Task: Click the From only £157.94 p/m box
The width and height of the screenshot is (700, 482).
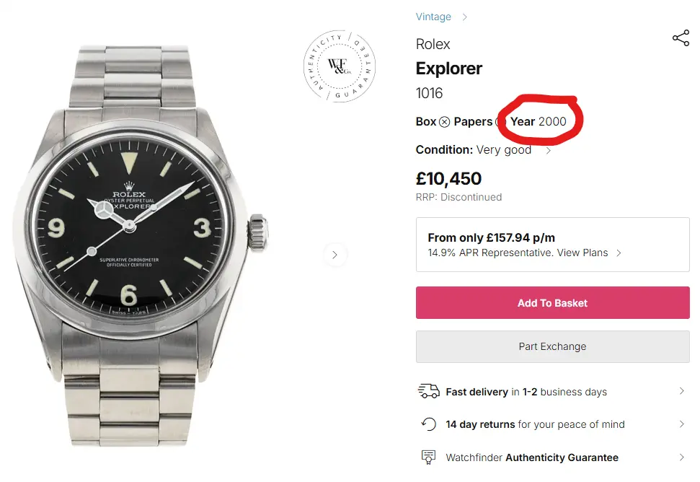Action: (x=552, y=245)
